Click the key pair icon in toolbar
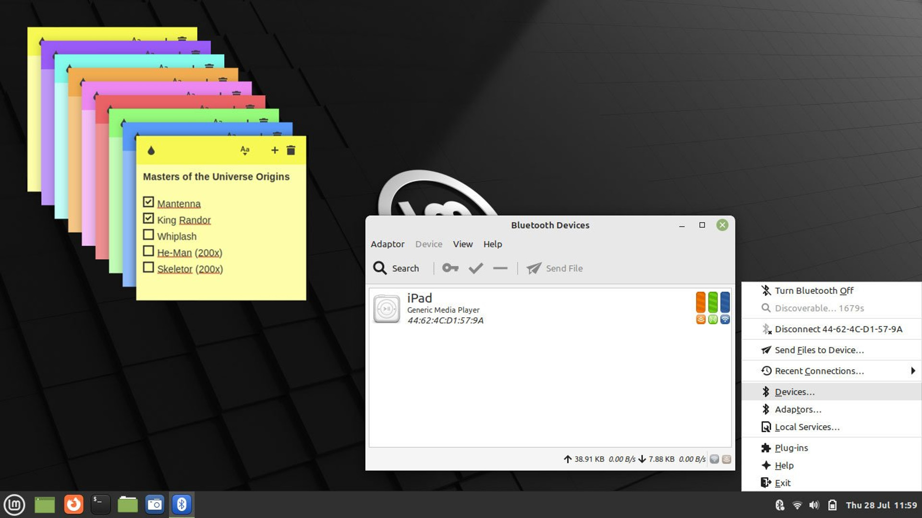922x518 pixels. point(450,268)
